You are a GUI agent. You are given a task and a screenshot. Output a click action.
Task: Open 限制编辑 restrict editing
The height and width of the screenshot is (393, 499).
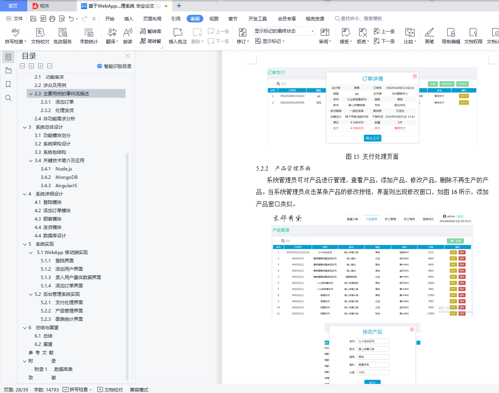point(451,36)
